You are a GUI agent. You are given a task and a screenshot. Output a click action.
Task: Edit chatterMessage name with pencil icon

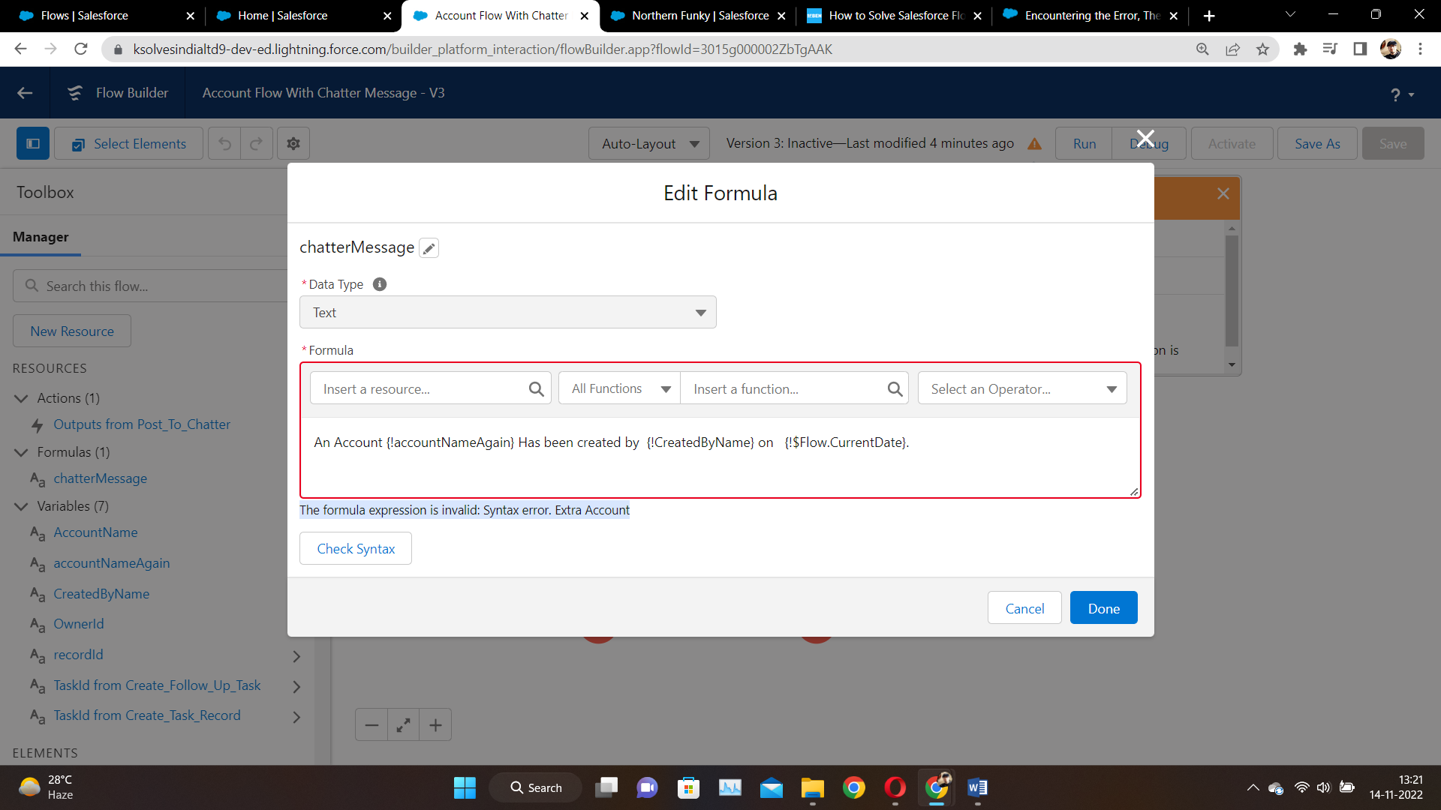point(429,247)
